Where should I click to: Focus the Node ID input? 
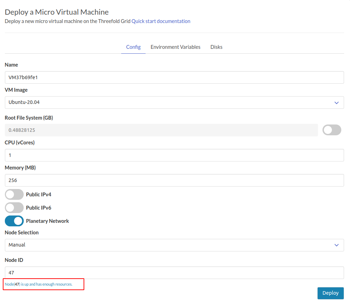point(174,272)
